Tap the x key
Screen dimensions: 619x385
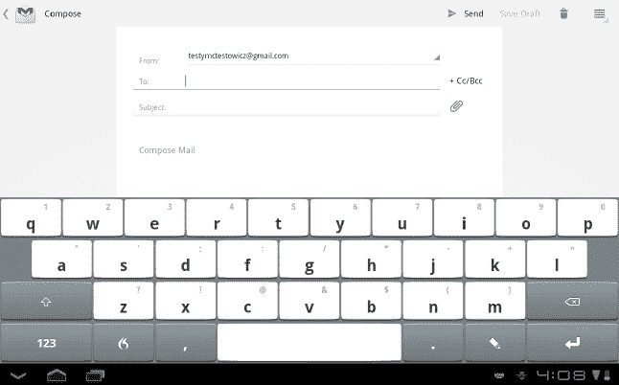[x=186, y=301]
